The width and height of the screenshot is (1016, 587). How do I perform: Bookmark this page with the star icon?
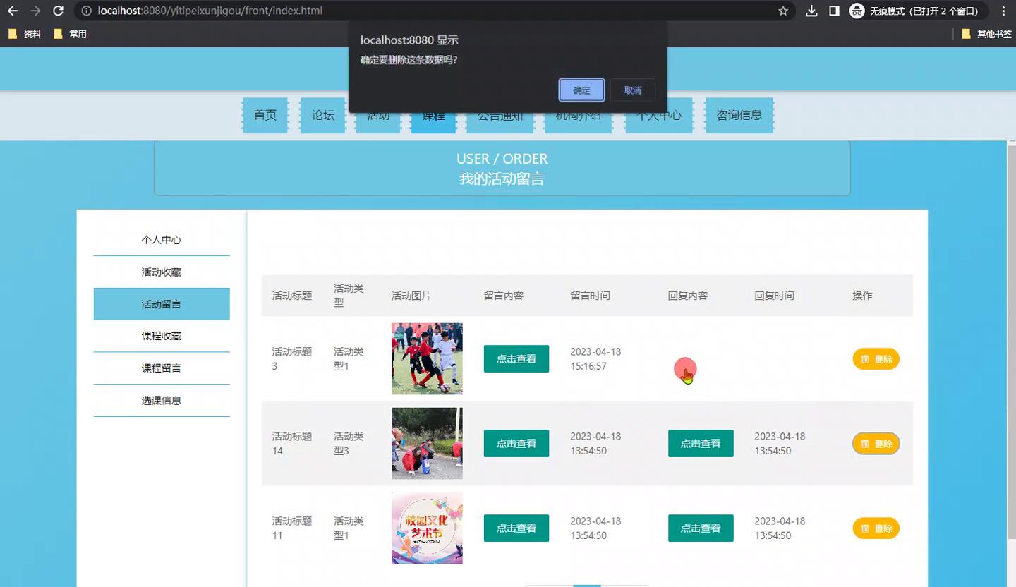coord(782,11)
